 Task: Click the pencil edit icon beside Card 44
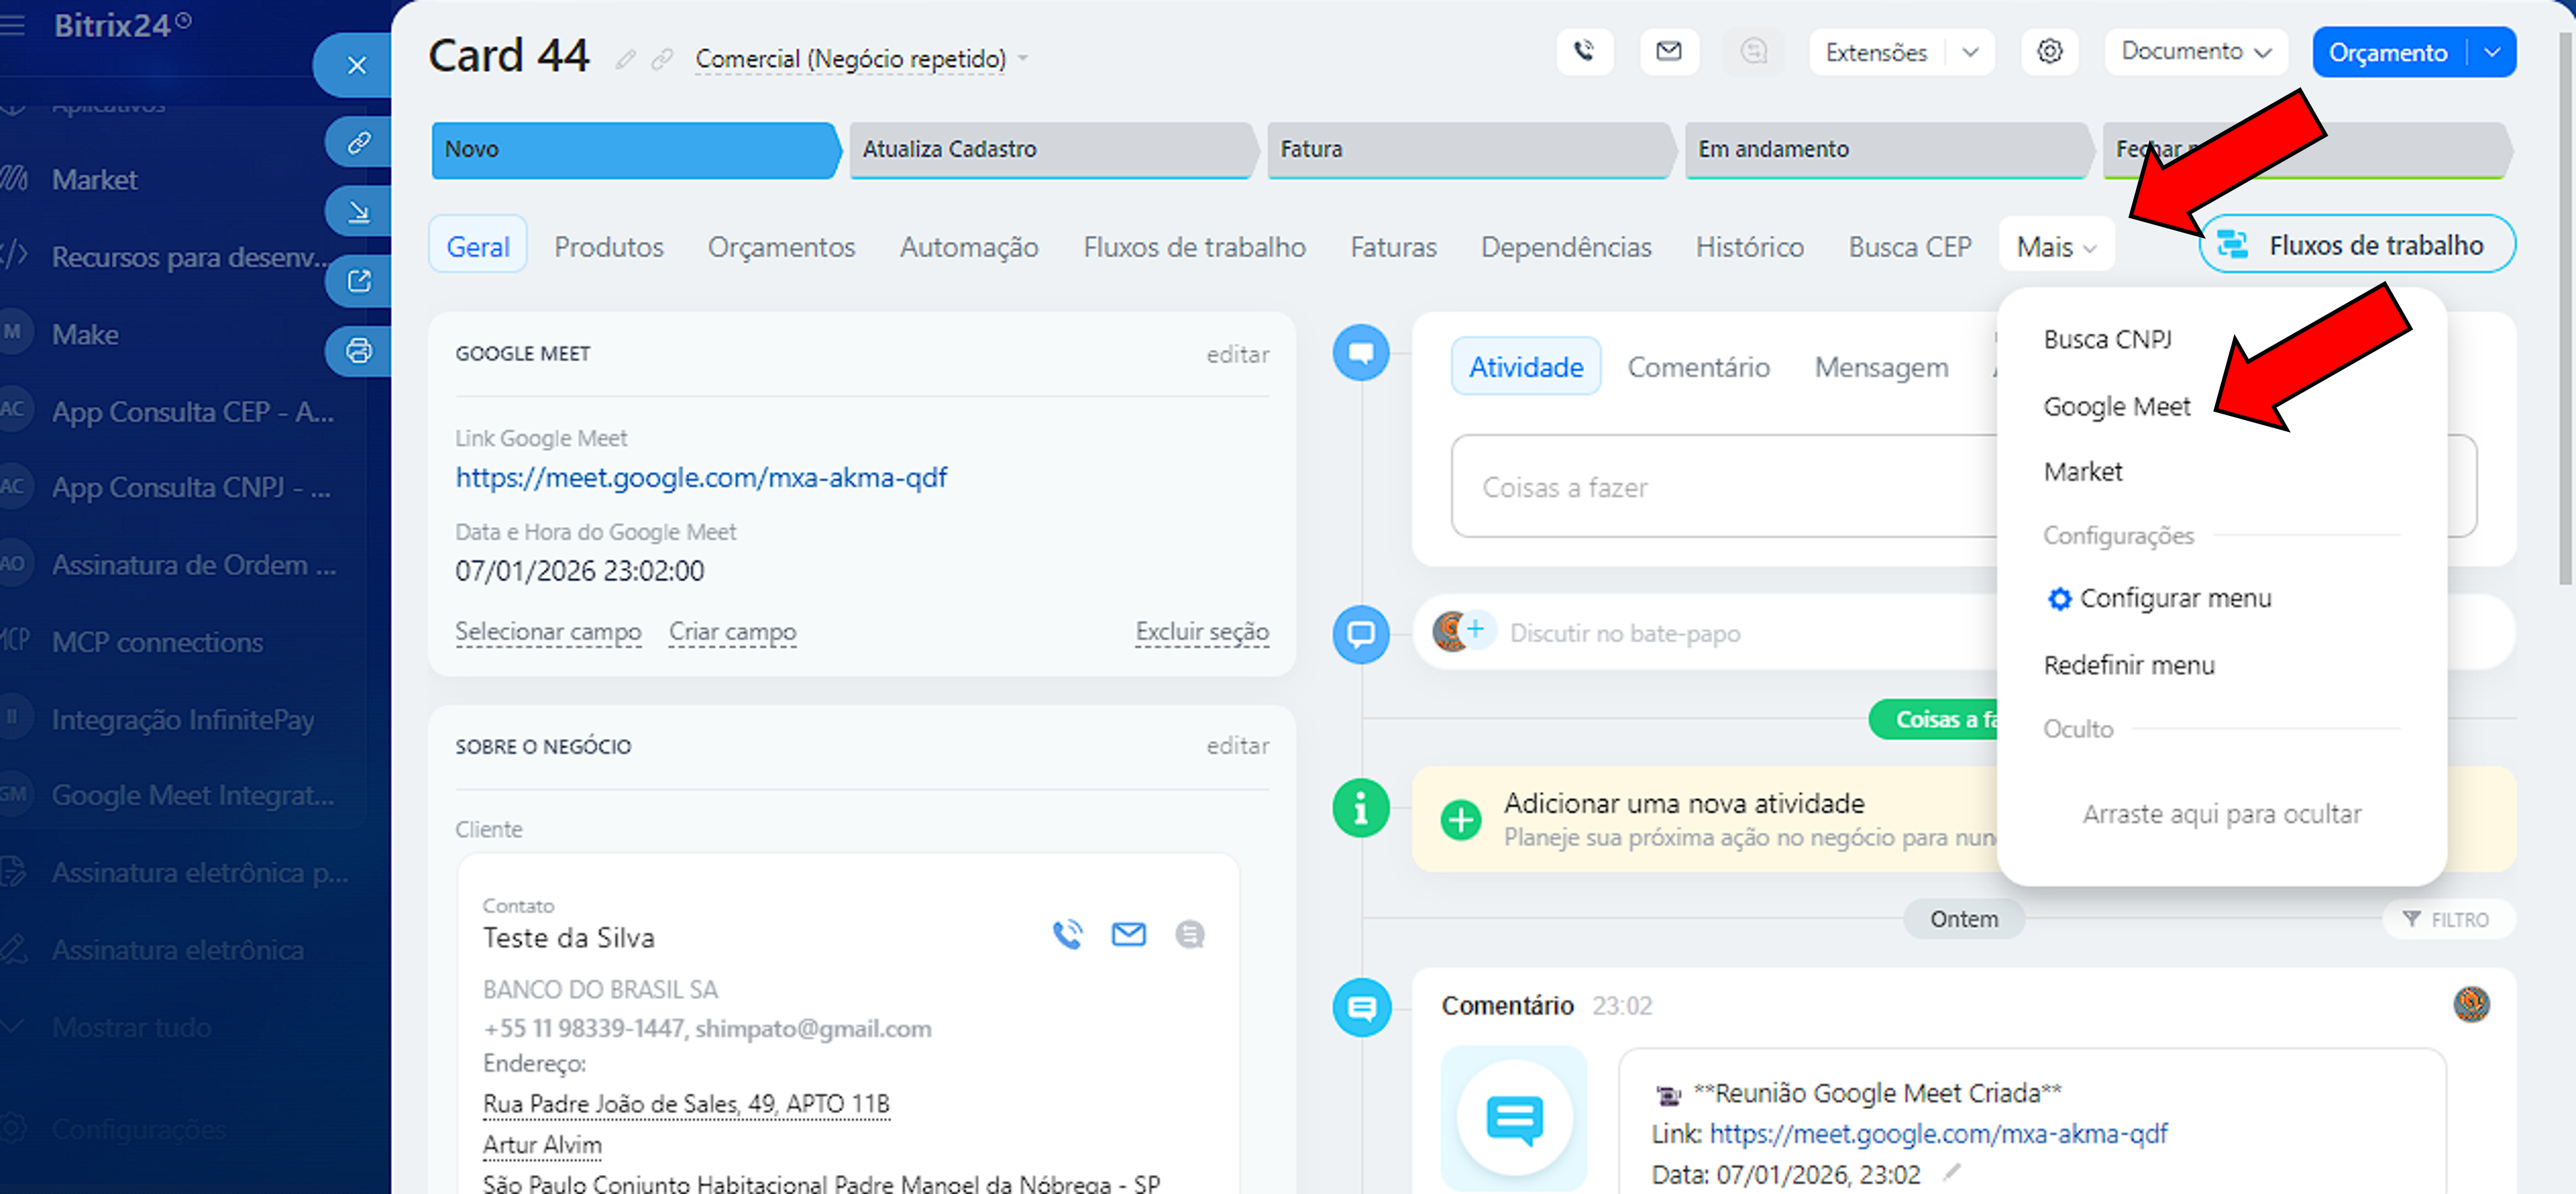[x=625, y=60]
